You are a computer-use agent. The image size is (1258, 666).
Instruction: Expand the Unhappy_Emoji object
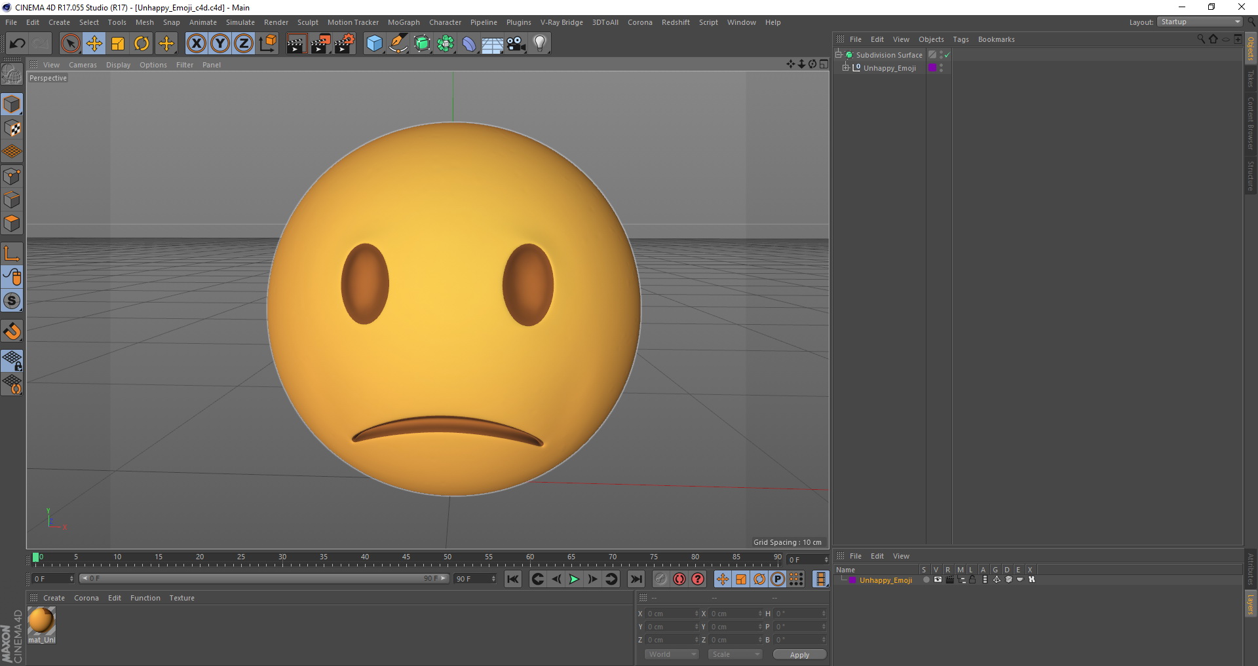845,67
